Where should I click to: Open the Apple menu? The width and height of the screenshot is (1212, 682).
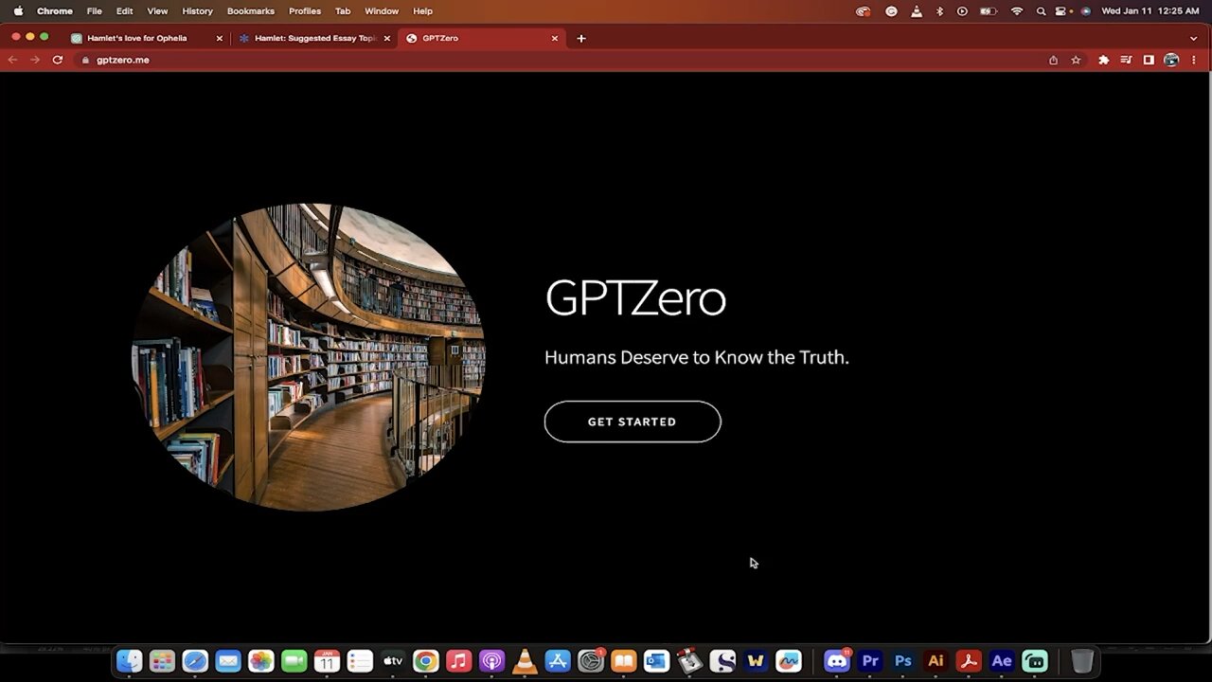(x=18, y=11)
